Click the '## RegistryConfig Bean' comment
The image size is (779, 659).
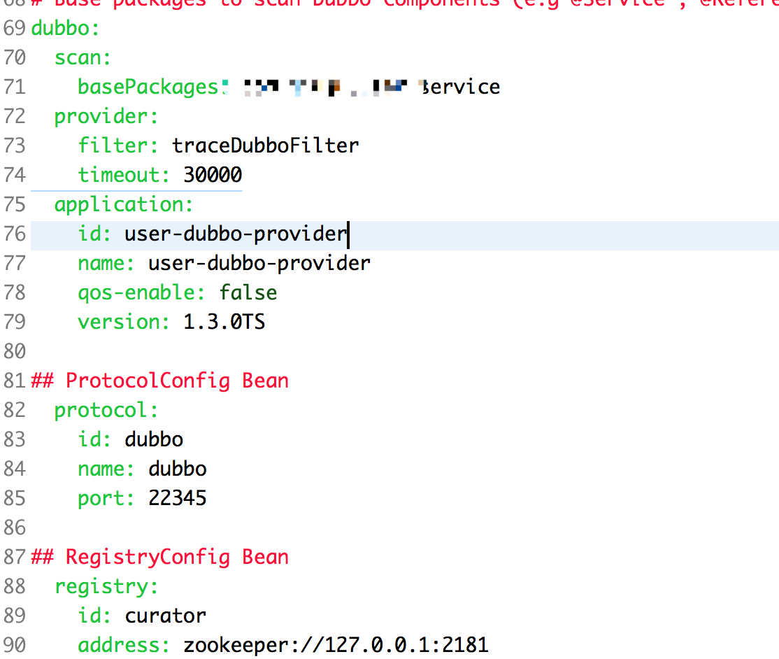pos(160,558)
